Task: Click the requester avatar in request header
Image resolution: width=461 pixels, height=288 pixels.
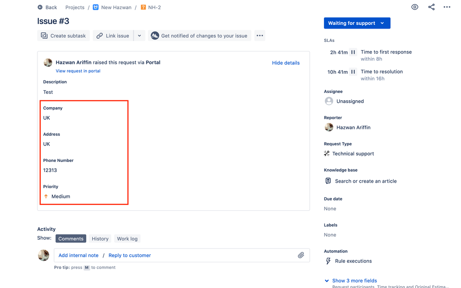Action: point(48,63)
